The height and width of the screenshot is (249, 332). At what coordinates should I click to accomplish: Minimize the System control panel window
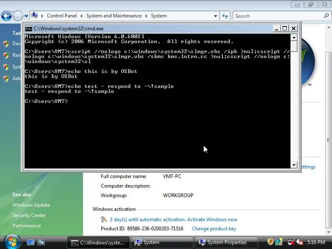[x=297, y=5]
